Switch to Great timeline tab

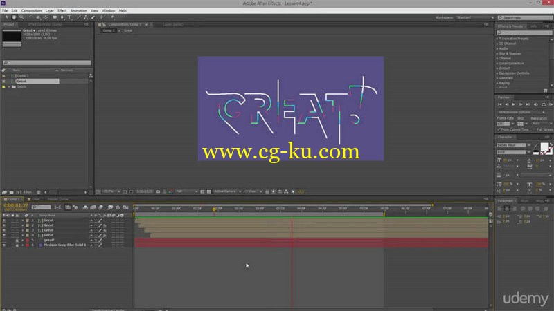point(35,199)
